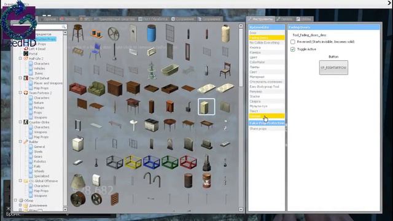
Task: Disable the Toggle Active checkbox
Action: pyautogui.click(x=292, y=49)
